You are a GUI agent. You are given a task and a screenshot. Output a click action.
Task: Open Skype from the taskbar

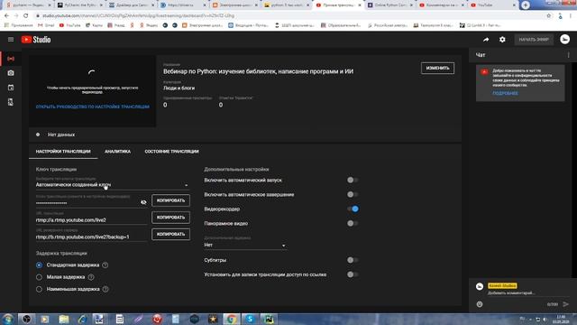pyautogui.click(x=250, y=319)
